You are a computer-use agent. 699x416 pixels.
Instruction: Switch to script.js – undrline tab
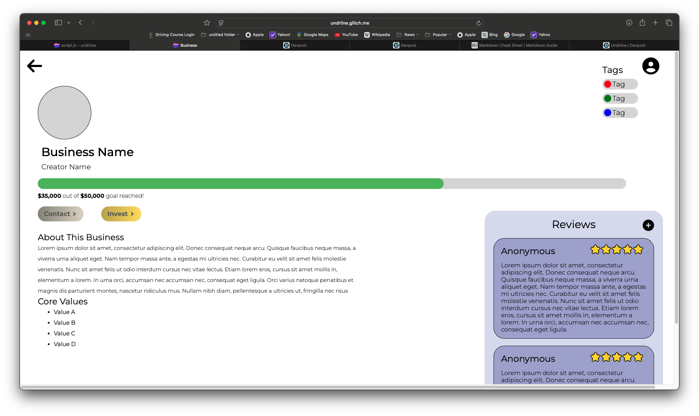click(x=75, y=45)
